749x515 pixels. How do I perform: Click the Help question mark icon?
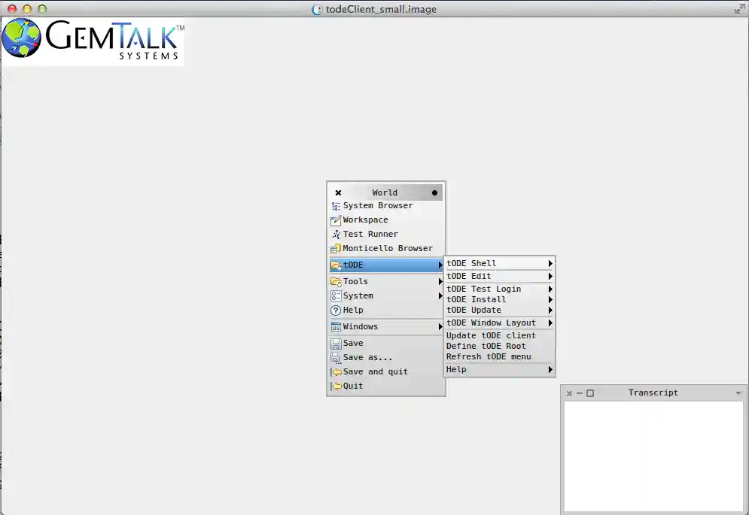pos(336,311)
